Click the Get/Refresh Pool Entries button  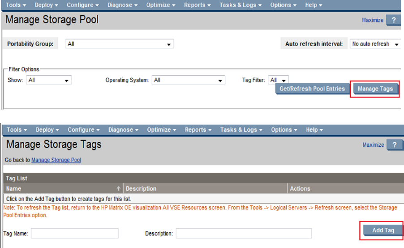point(312,89)
